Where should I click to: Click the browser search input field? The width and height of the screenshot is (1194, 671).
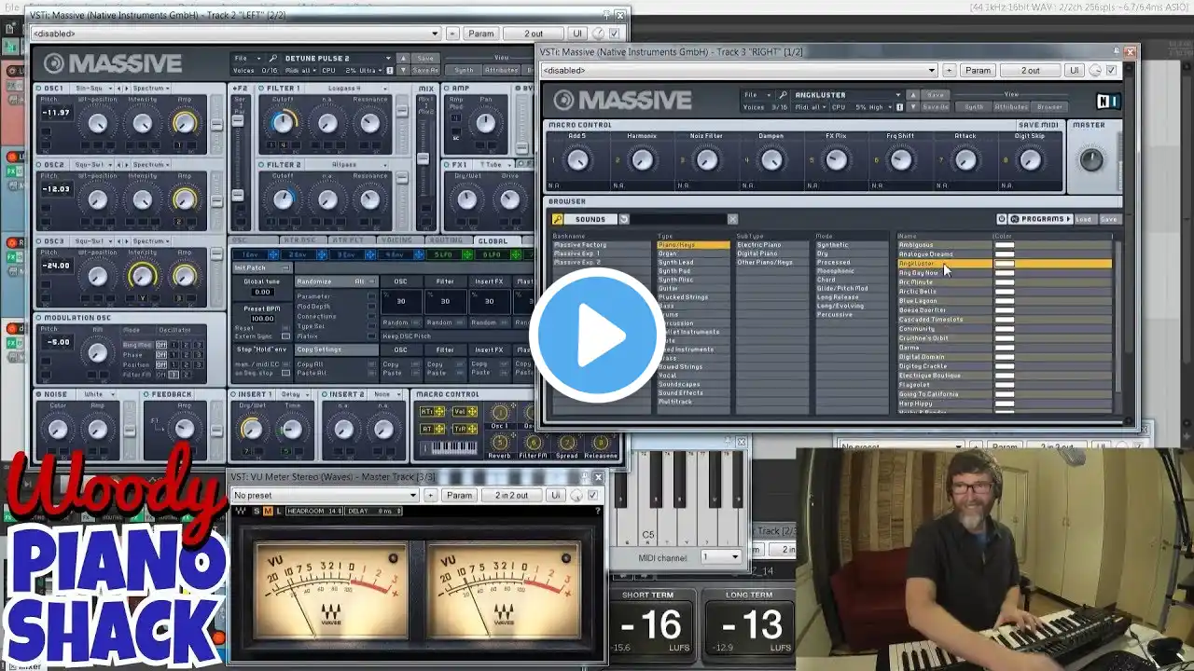coord(677,219)
